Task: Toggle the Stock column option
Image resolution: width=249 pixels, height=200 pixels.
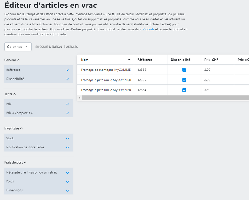Action: (x=38, y=138)
